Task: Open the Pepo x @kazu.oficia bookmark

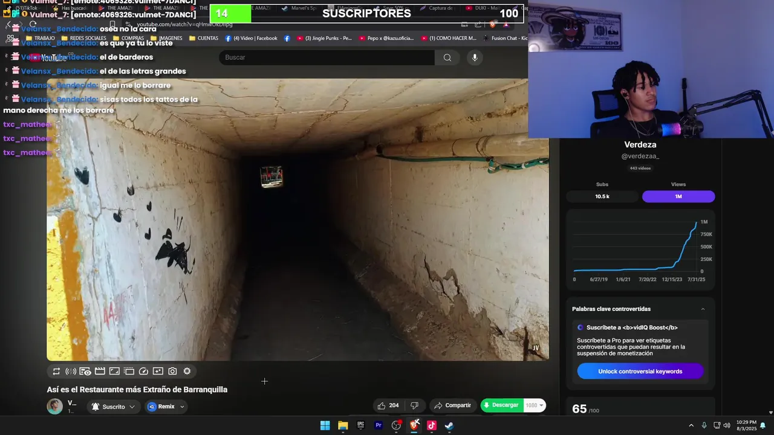Action: pos(386,38)
